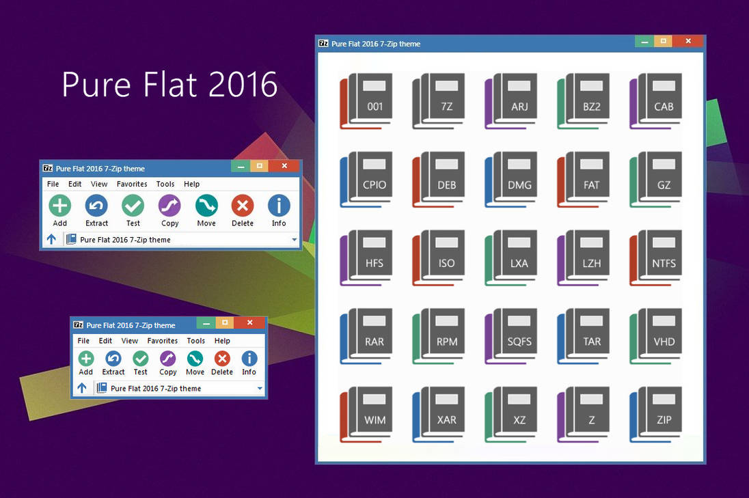
Task: Open the File menu
Action: click(x=53, y=184)
